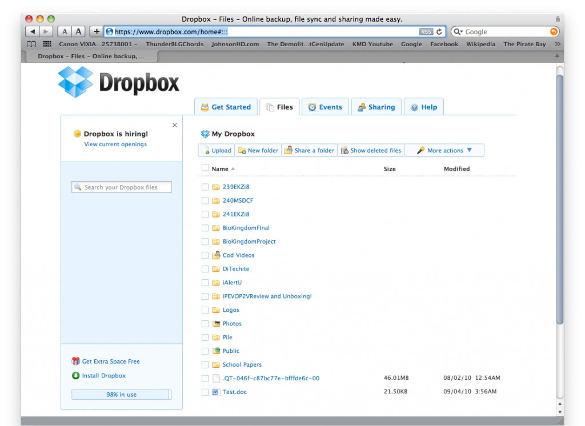The image size is (585, 426).
Task: Click the RSS dropdown in the address bar
Action: (x=425, y=31)
